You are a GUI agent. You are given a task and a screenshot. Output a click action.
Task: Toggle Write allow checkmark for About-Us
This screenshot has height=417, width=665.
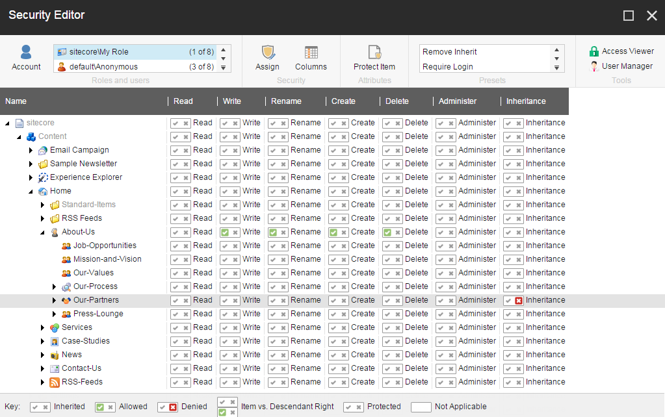click(225, 232)
